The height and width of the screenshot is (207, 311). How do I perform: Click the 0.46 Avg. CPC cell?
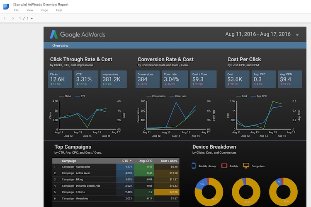[x=144, y=173]
